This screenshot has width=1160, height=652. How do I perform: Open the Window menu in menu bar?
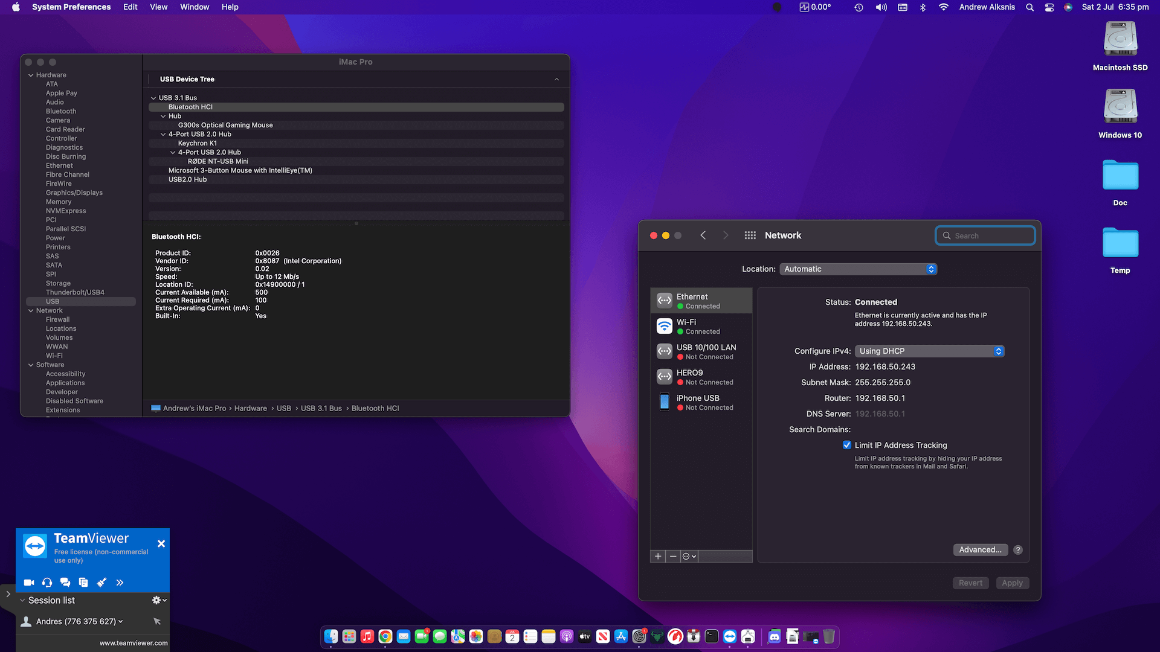coord(194,7)
